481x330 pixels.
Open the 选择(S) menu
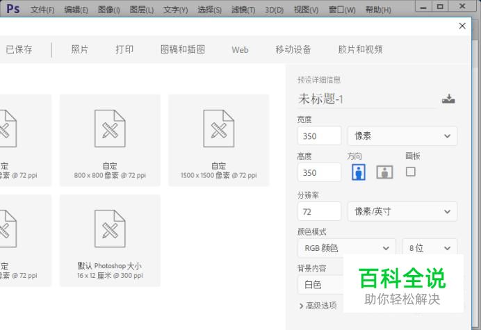209,10
